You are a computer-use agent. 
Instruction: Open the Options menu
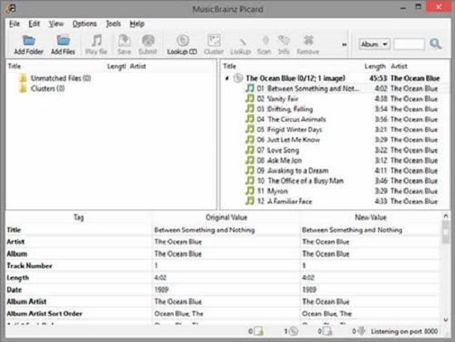click(84, 24)
